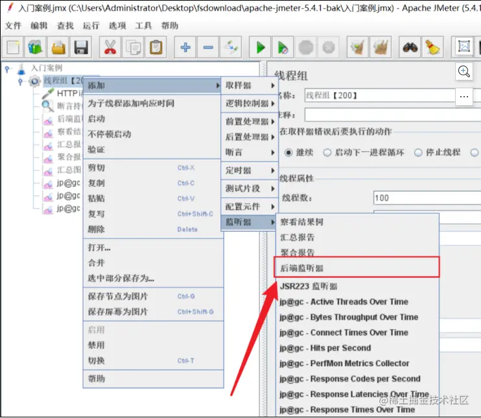Image resolution: width=481 pixels, height=418 pixels.
Task: Click the grey Shutdown icon
Action: tap(328, 47)
